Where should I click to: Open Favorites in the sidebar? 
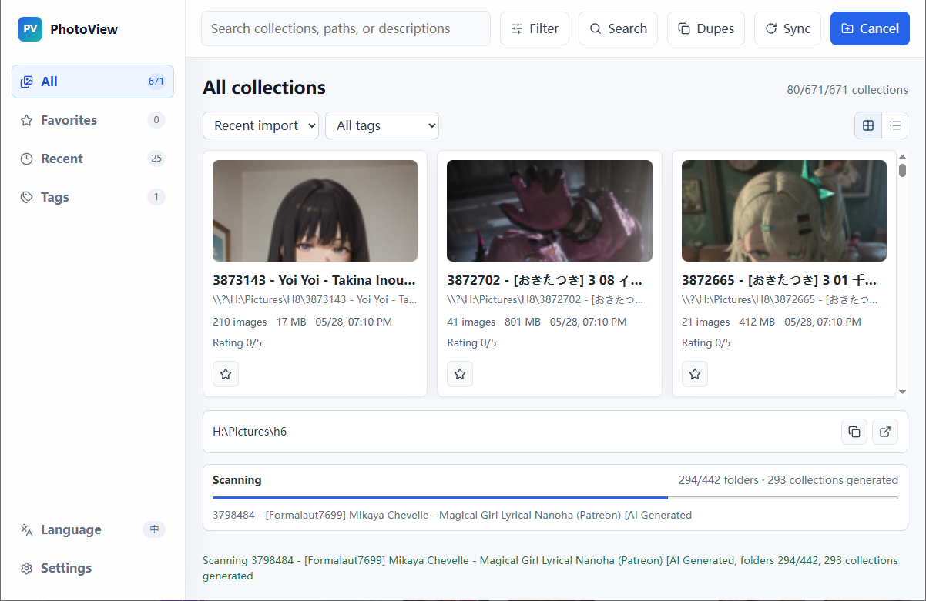click(92, 120)
